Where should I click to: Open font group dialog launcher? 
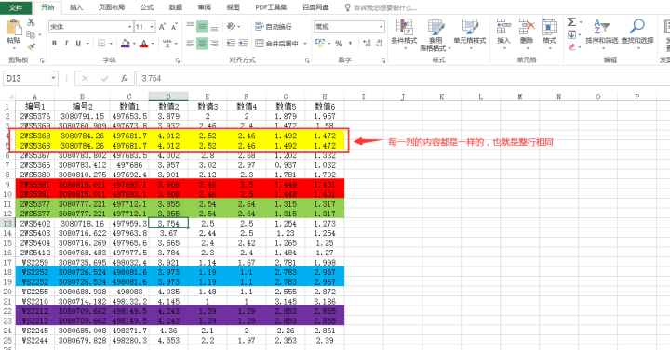[x=178, y=61]
